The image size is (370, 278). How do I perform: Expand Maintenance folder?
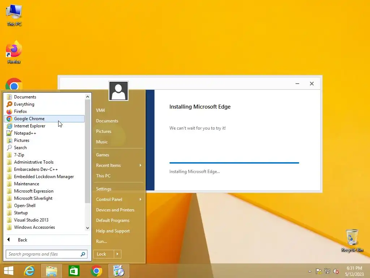(x=44, y=184)
